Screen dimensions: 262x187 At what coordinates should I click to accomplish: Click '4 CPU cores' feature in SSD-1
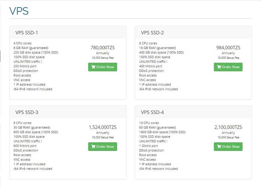(22, 43)
